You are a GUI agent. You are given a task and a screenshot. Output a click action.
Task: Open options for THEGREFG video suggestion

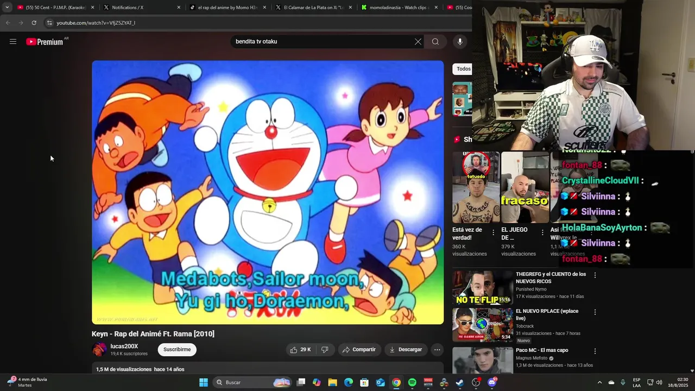tap(595, 275)
